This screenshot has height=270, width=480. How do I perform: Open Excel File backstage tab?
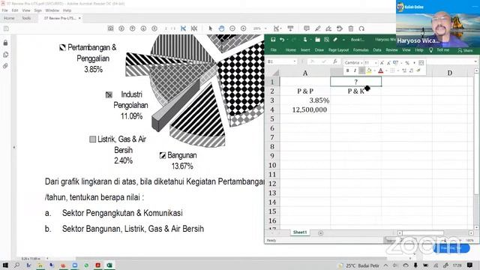tap(273, 50)
